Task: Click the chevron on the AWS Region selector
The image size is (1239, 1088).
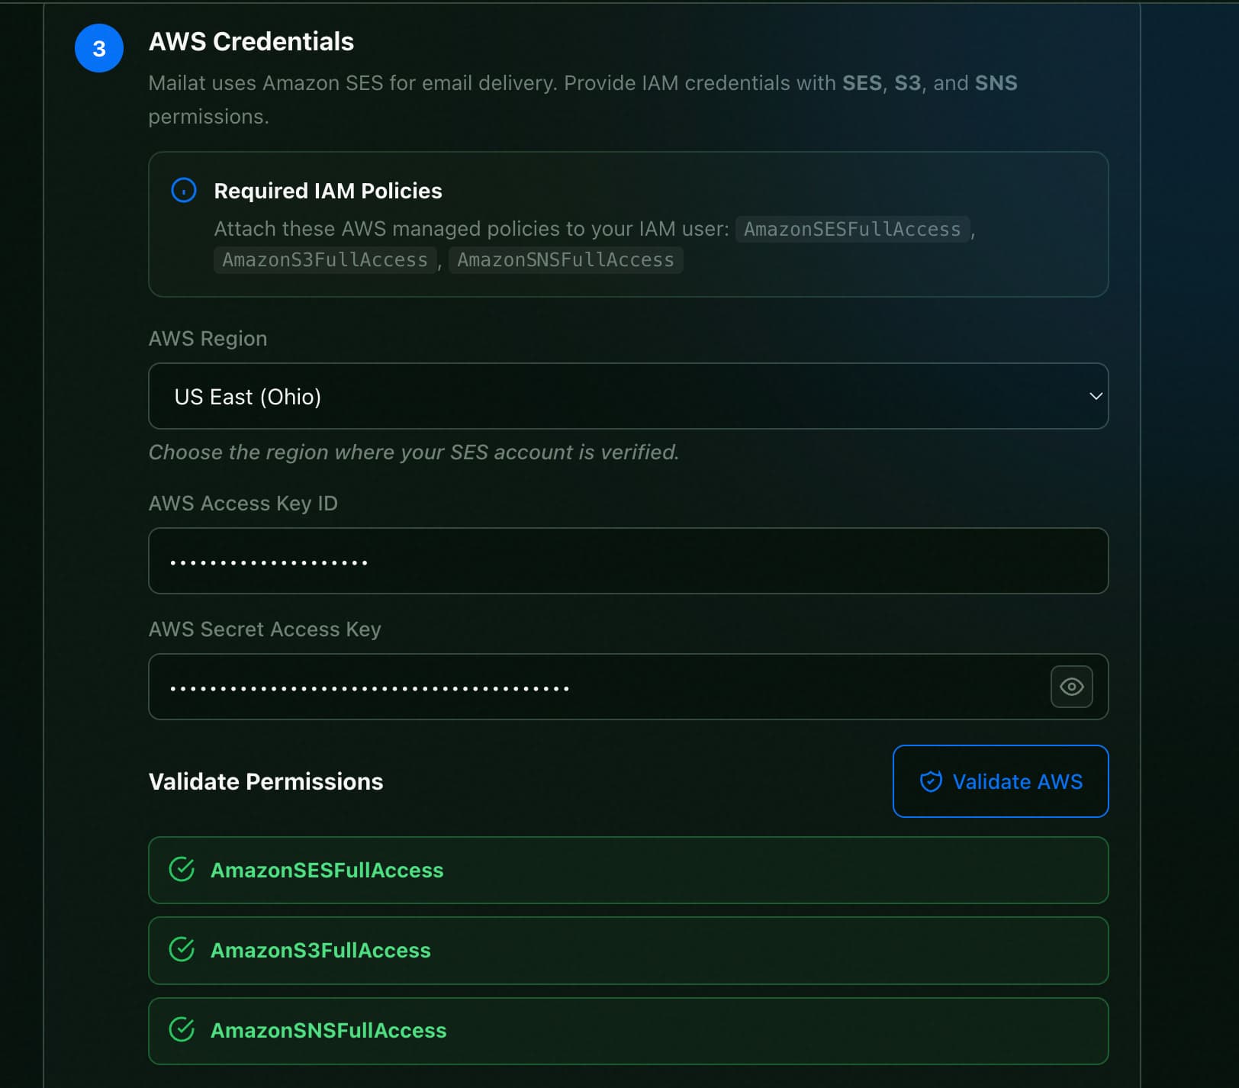Action: [1096, 396]
